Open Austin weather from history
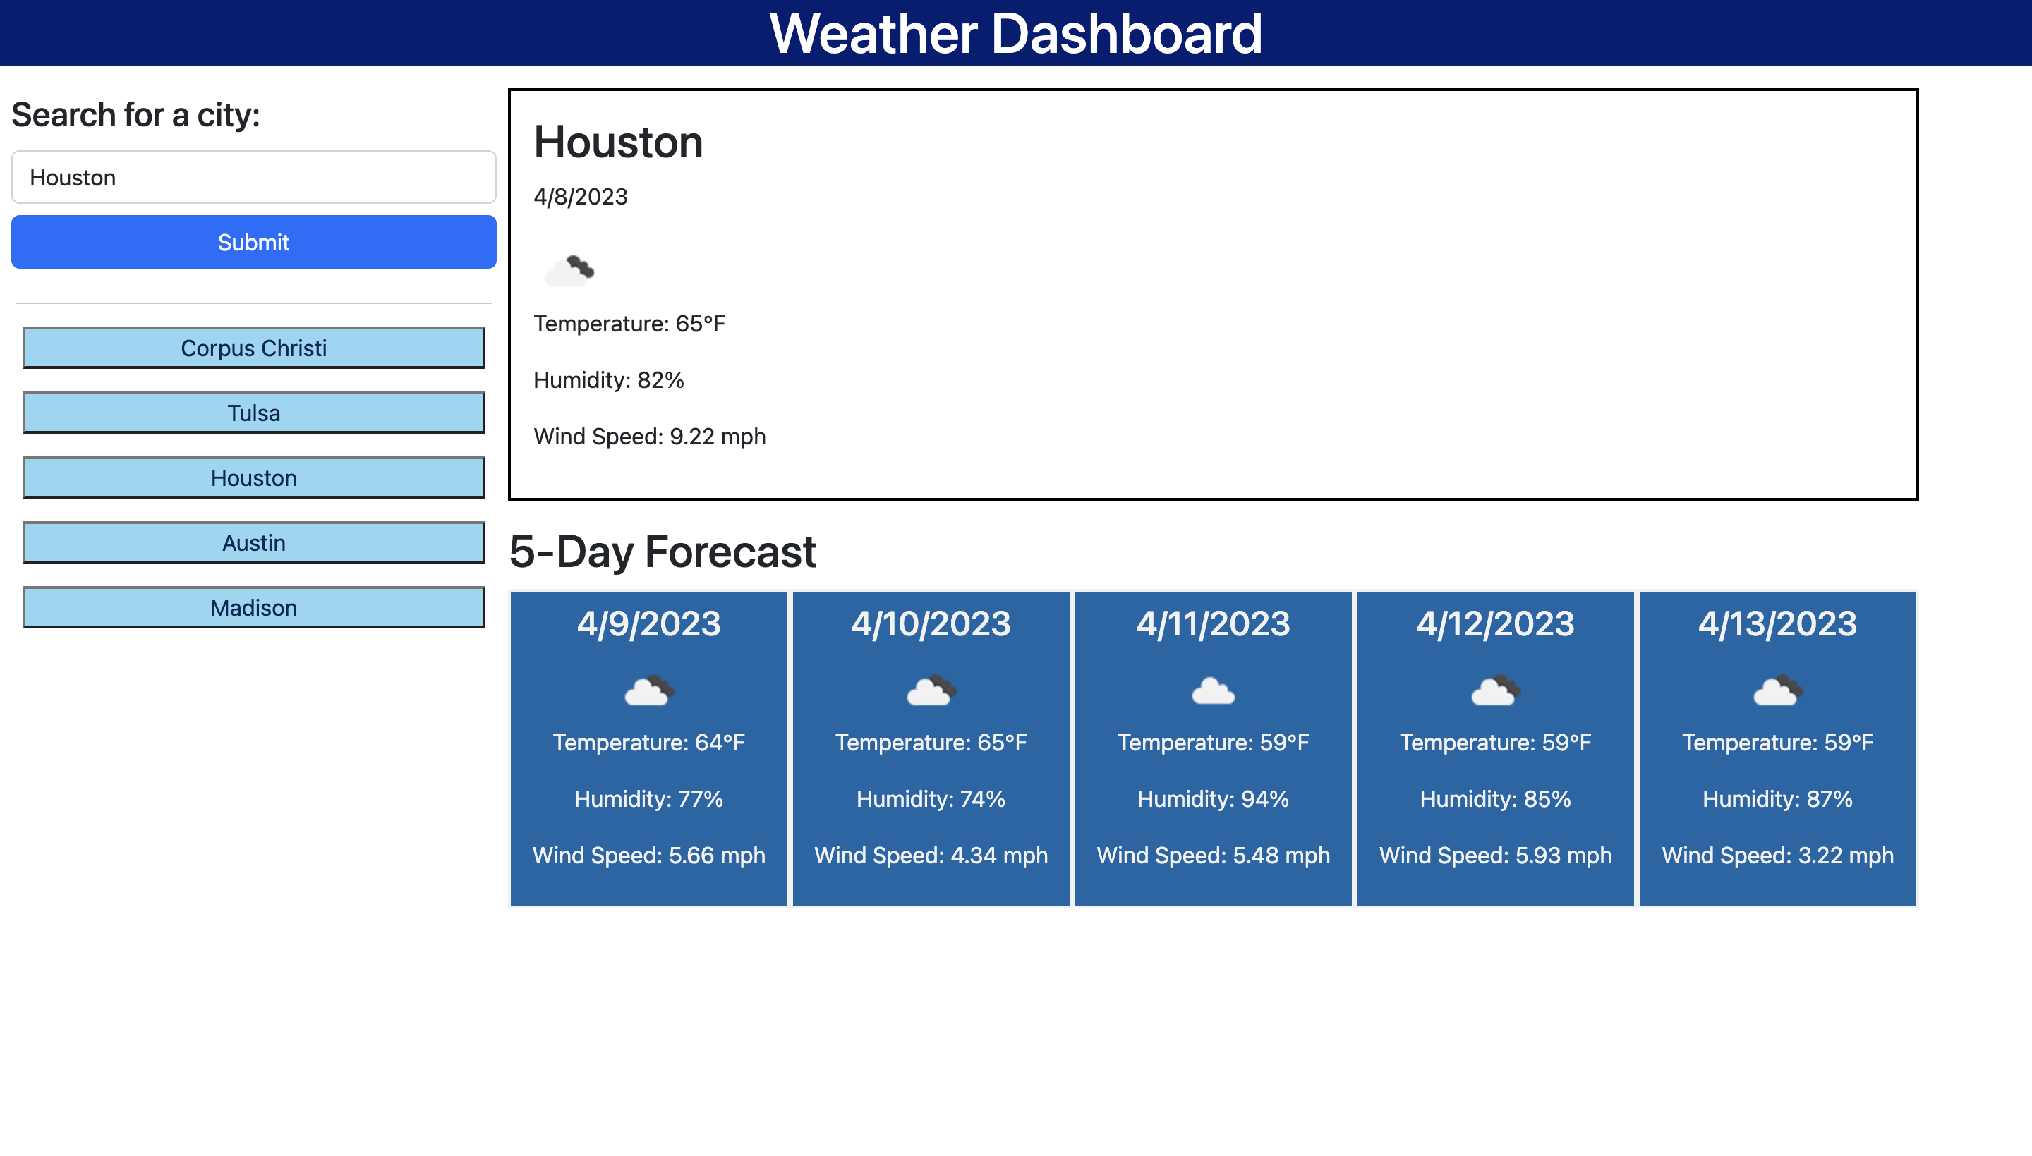2032x1156 pixels. [x=253, y=543]
